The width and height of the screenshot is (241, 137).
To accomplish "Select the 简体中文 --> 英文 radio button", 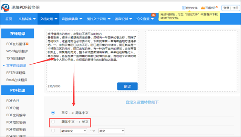I will (x=53, y=122).
